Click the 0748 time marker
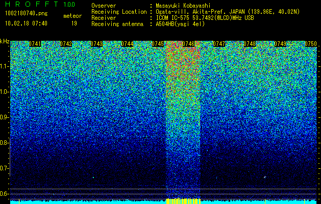This screenshot has width=321, height=204. (250, 44)
